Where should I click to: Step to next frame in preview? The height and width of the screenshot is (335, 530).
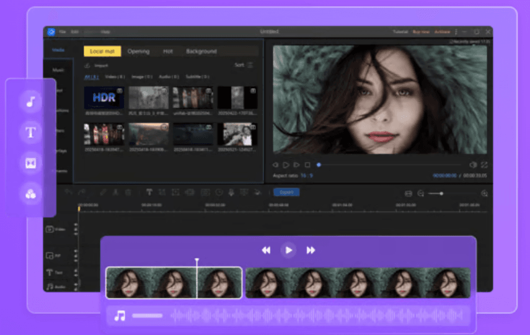tap(296, 165)
